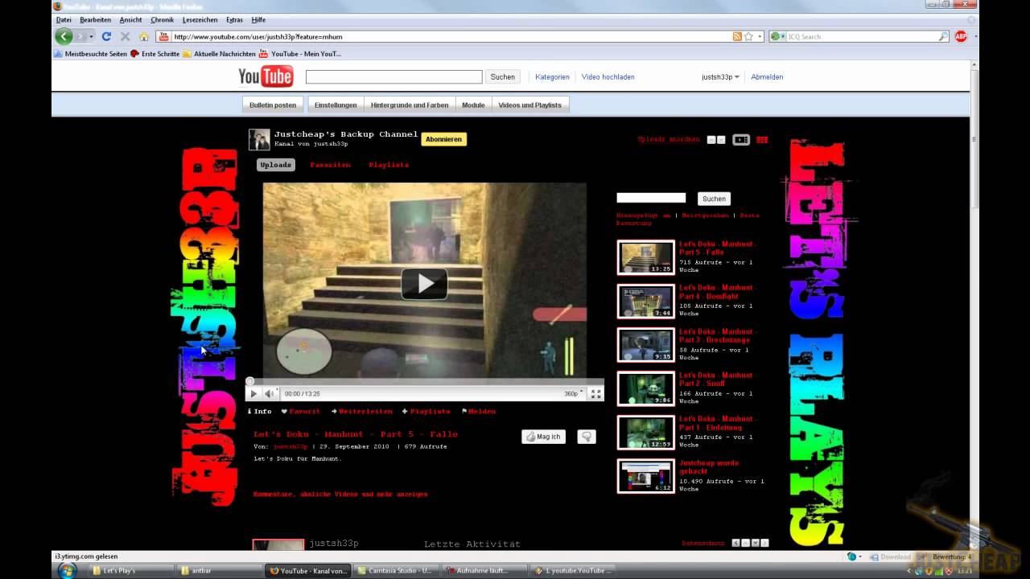Image resolution: width=1030 pixels, height=579 pixels.
Task: Open the Videos und Playlists button
Action: pos(529,105)
